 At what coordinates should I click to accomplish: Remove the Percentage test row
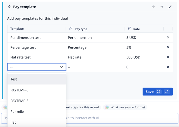pos(168,47)
